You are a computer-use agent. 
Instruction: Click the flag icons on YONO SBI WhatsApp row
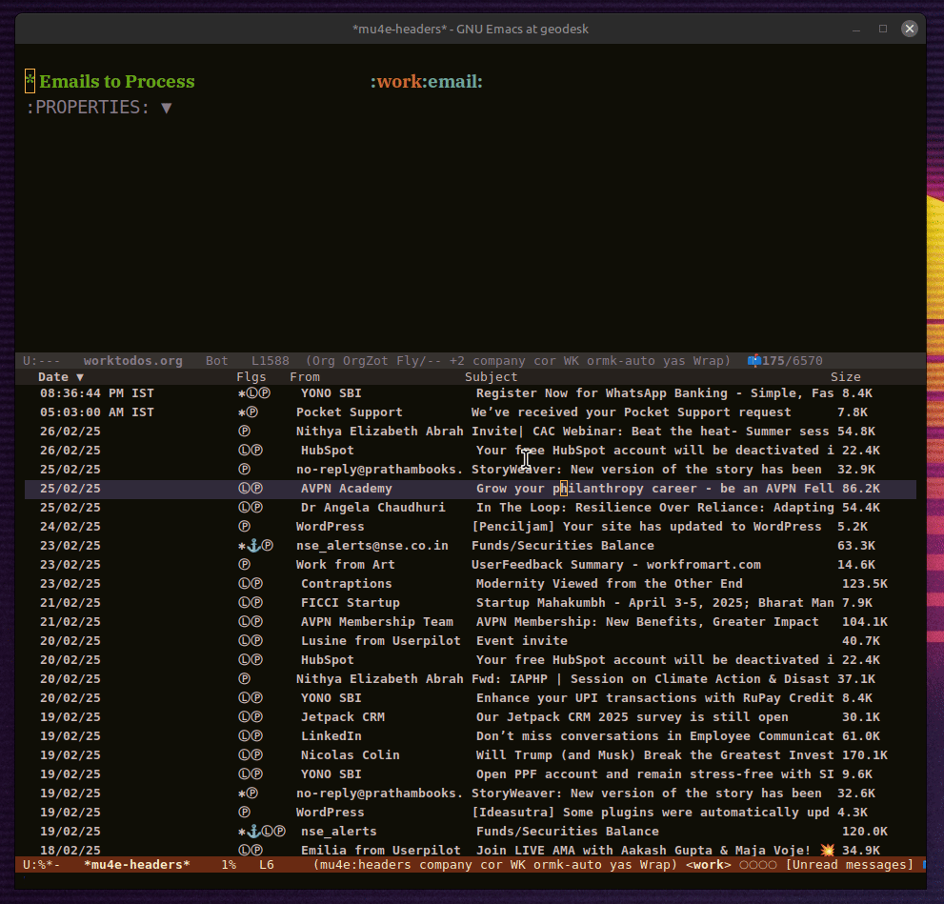(x=254, y=393)
